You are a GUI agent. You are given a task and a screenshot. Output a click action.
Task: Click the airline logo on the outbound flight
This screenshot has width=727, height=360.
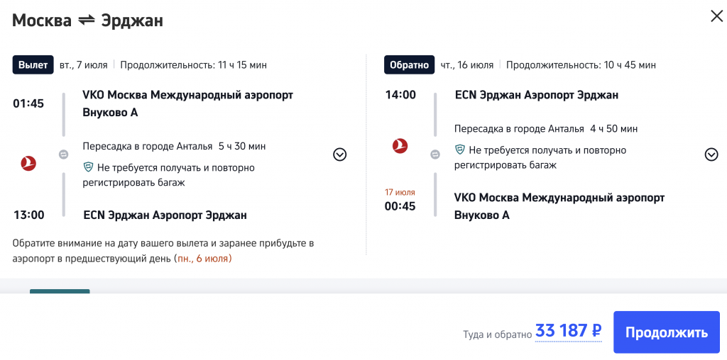point(28,163)
